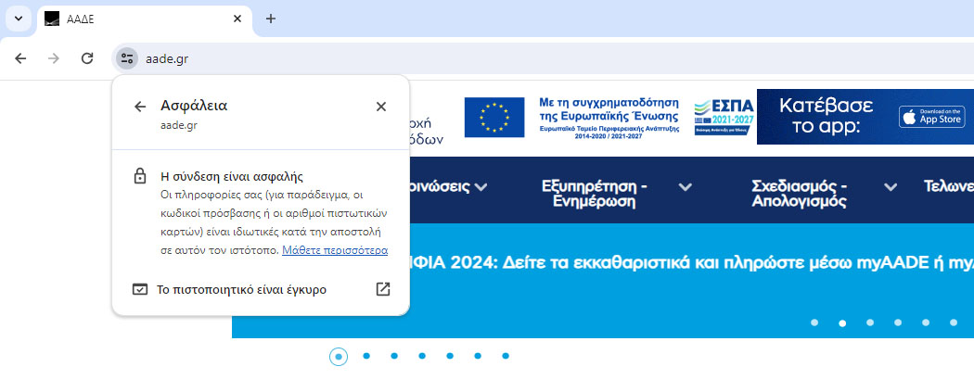Open a new browser tab
This screenshot has height=392, width=974.
pos(271,19)
